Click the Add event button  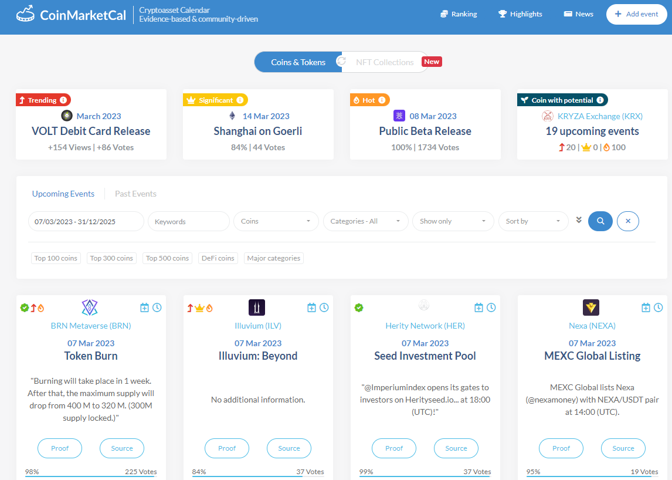[x=636, y=14]
